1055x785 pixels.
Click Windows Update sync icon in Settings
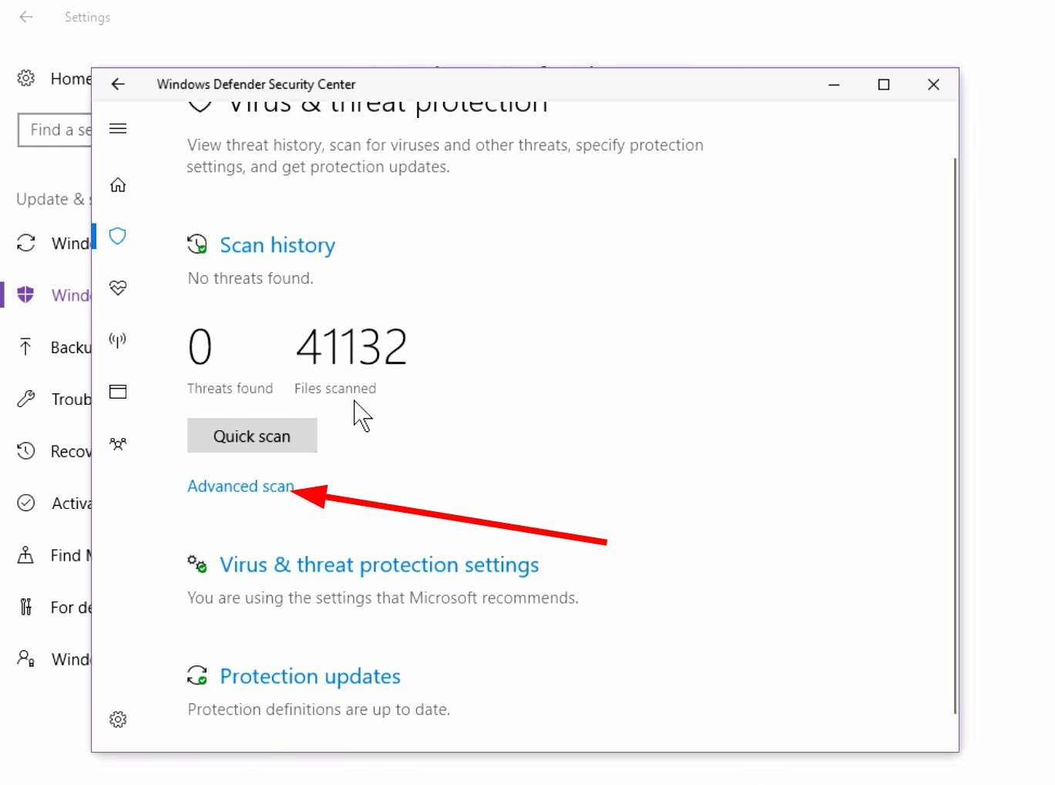(26, 244)
